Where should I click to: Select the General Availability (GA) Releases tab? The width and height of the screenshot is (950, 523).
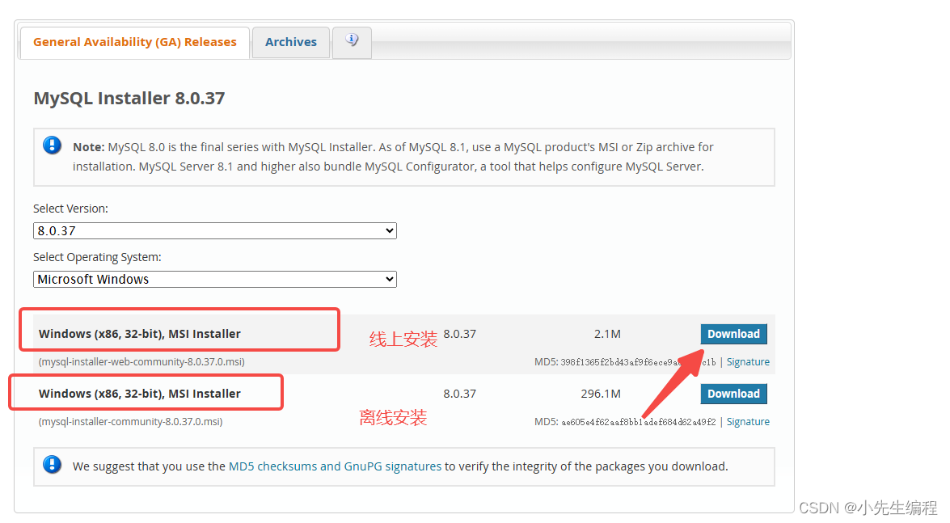pos(133,41)
